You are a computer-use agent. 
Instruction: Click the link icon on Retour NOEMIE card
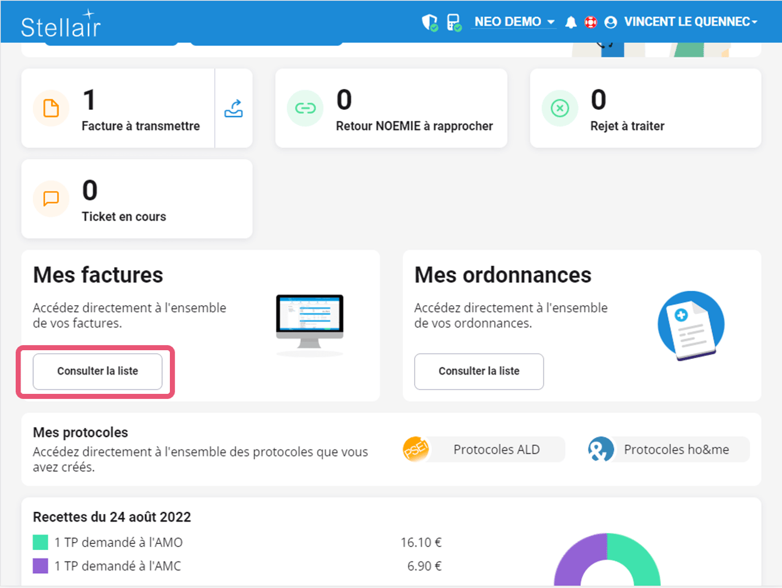click(305, 108)
